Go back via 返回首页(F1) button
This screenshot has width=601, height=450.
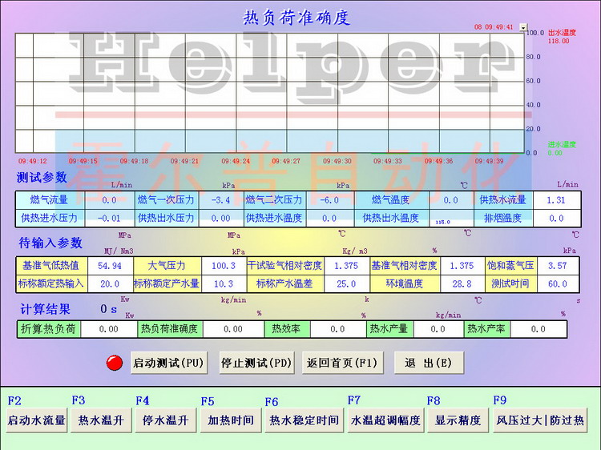pos(342,362)
